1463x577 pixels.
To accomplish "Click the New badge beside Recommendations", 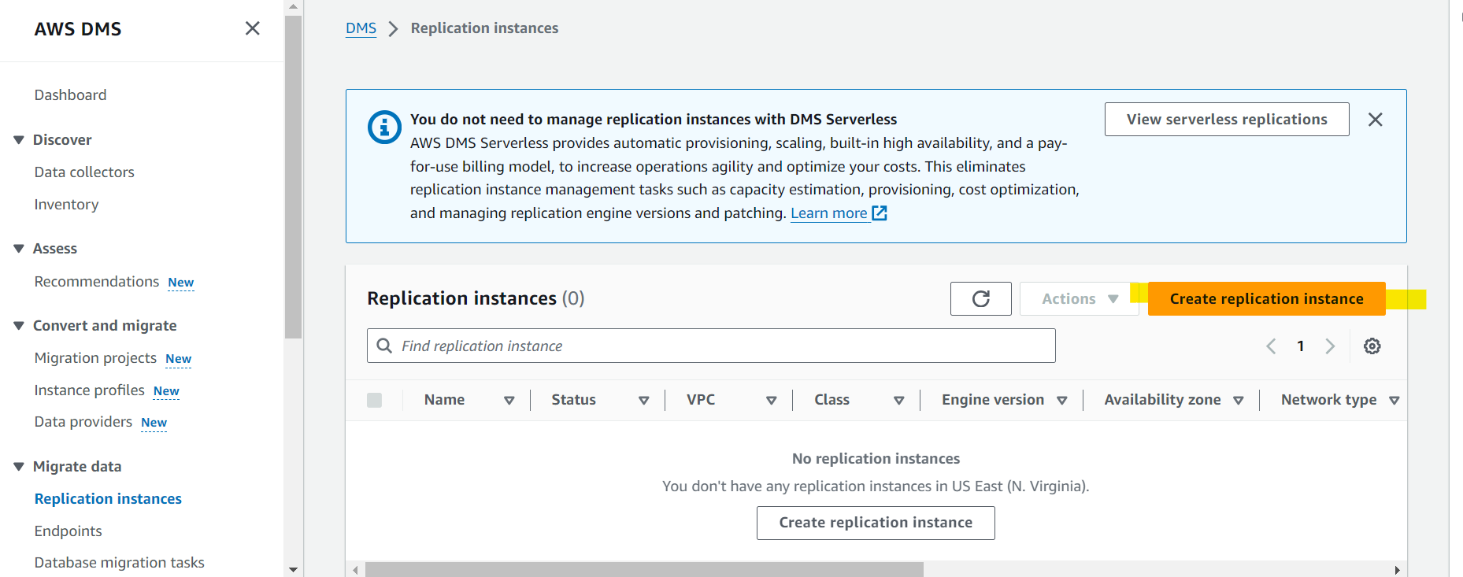I will (x=181, y=283).
